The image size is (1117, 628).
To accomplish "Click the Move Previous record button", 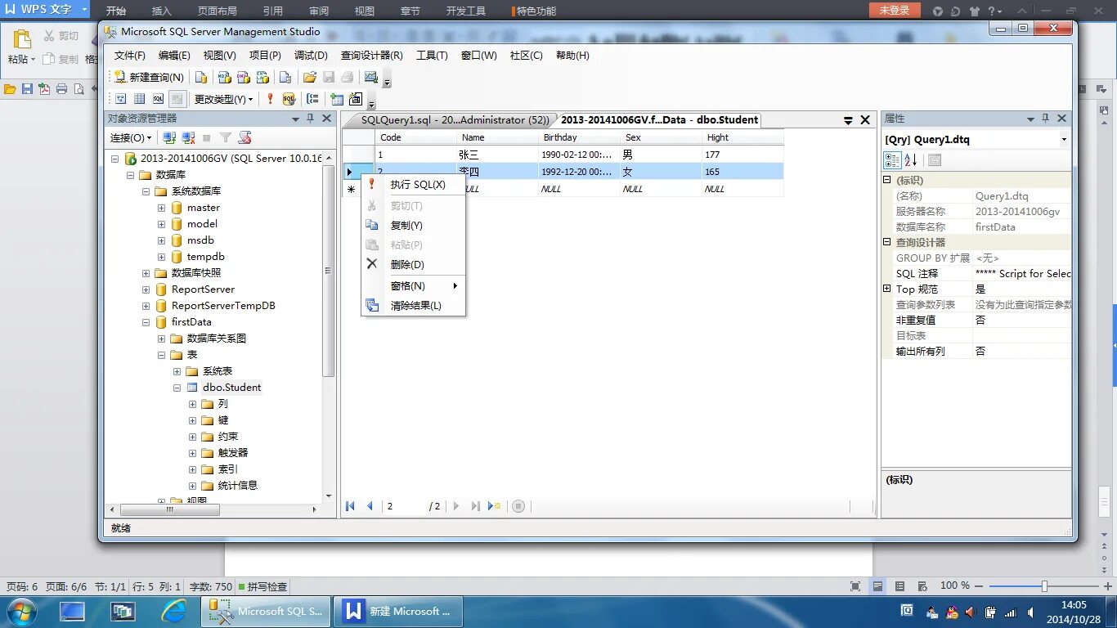I will 370,506.
